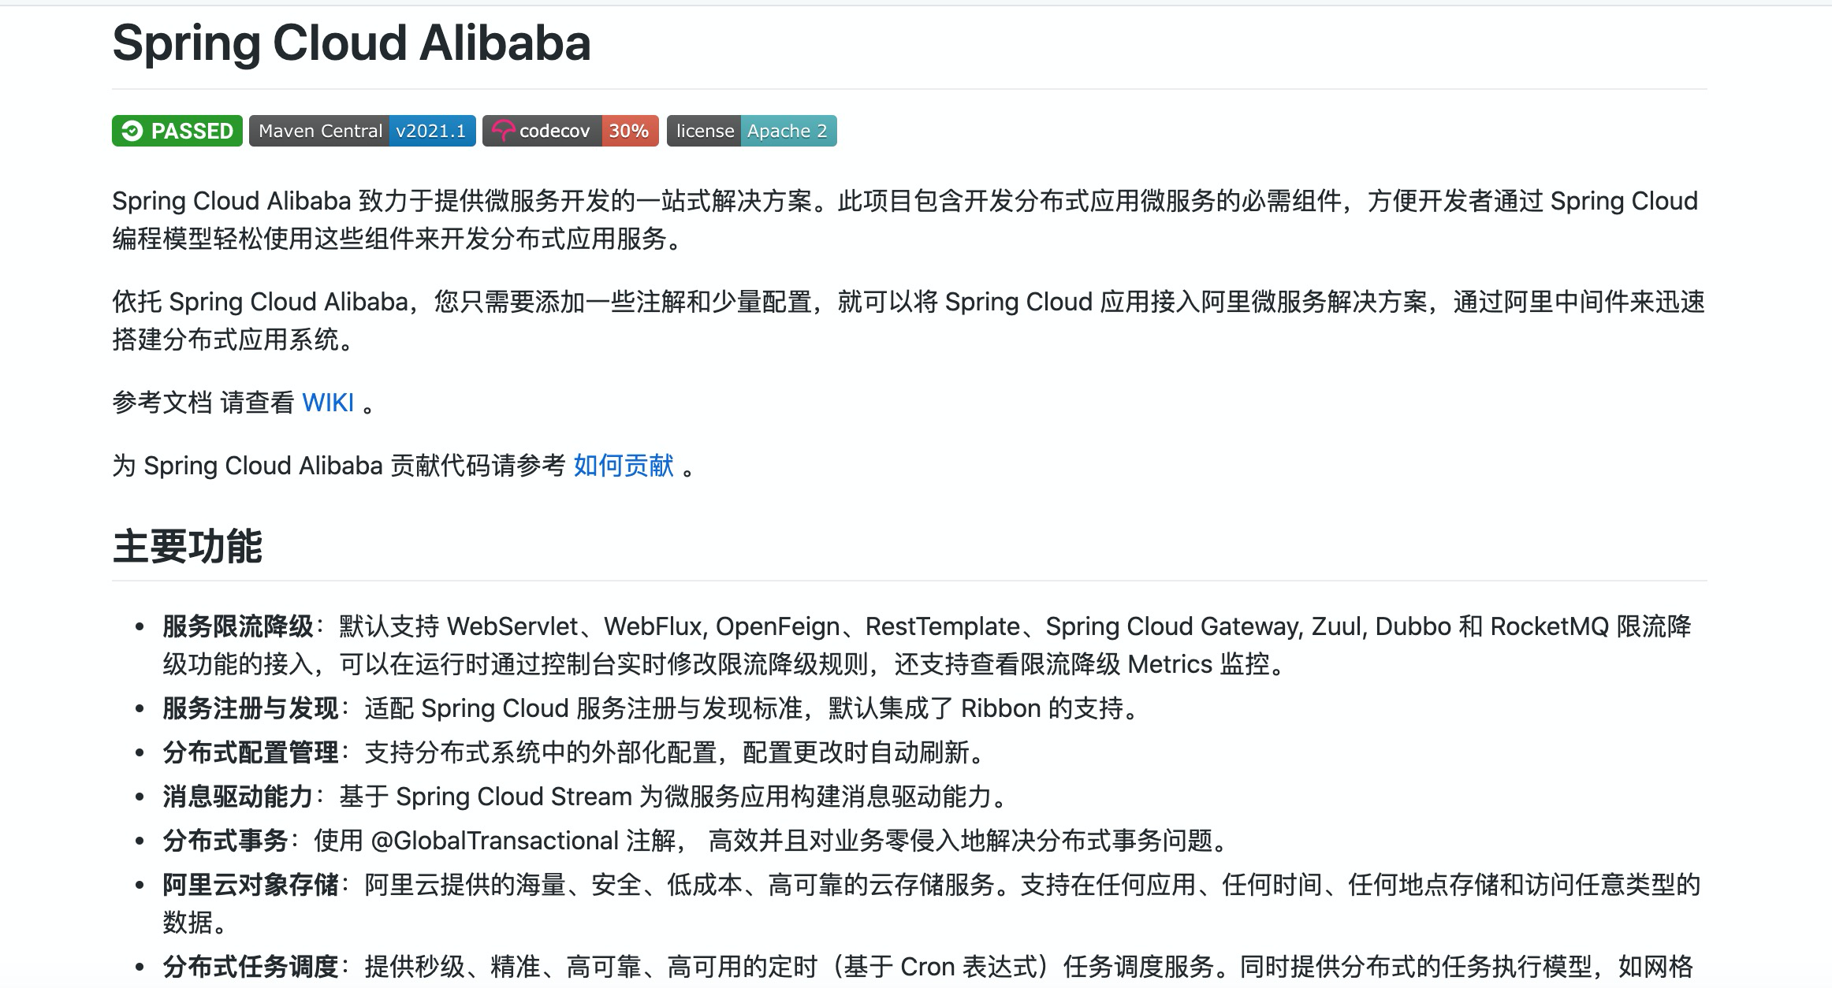Click the license badge label

point(704,131)
